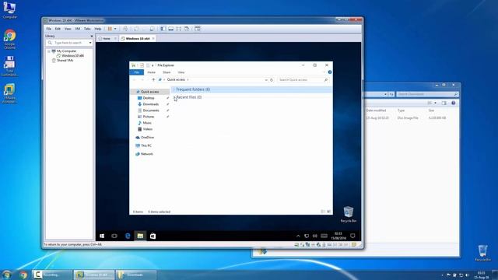Switch to the Home tab in VMware

[x=107, y=38]
